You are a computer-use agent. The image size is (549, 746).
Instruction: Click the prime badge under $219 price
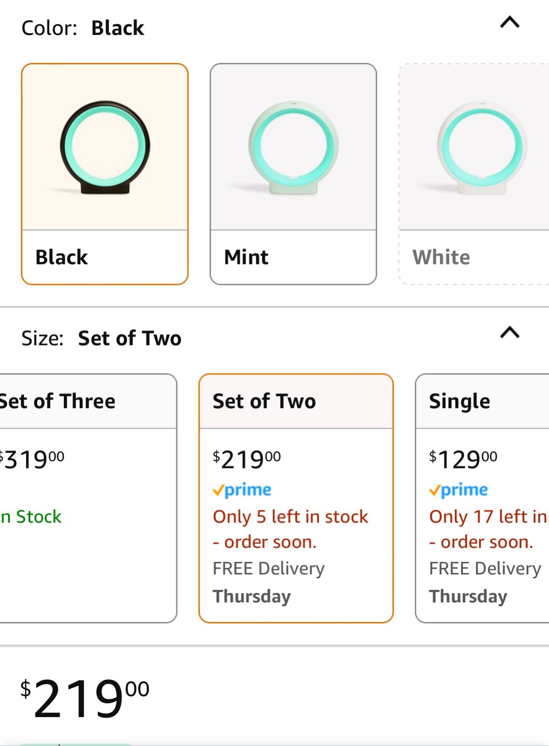tap(242, 490)
